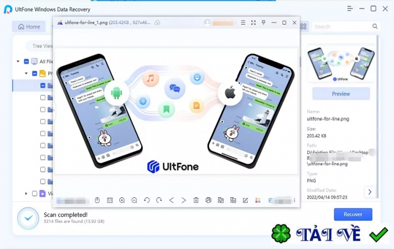Open the UltFone main menu icon
Image resolution: width=394 pixels, height=249 pixels.
point(350,9)
